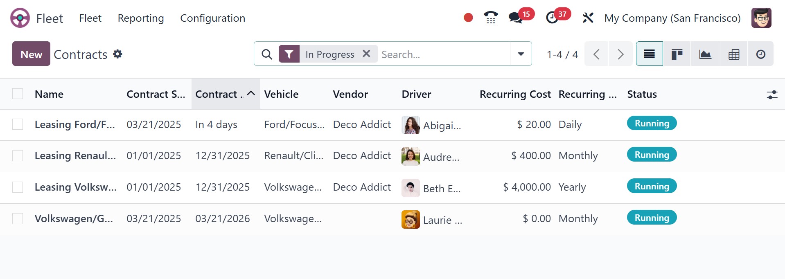Open the Graph view

(x=705, y=54)
